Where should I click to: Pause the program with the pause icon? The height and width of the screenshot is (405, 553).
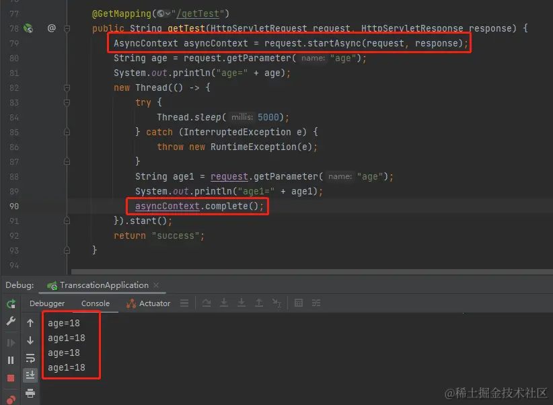tap(11, 360)
